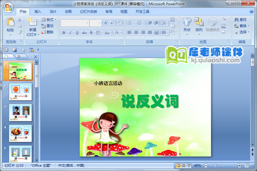257x171 pixels.
Task: Open Change Case Aa dropdown
Action: 108,33
